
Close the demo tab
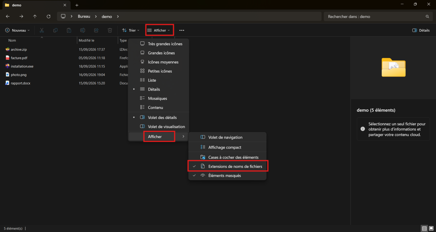click(65, 5)
